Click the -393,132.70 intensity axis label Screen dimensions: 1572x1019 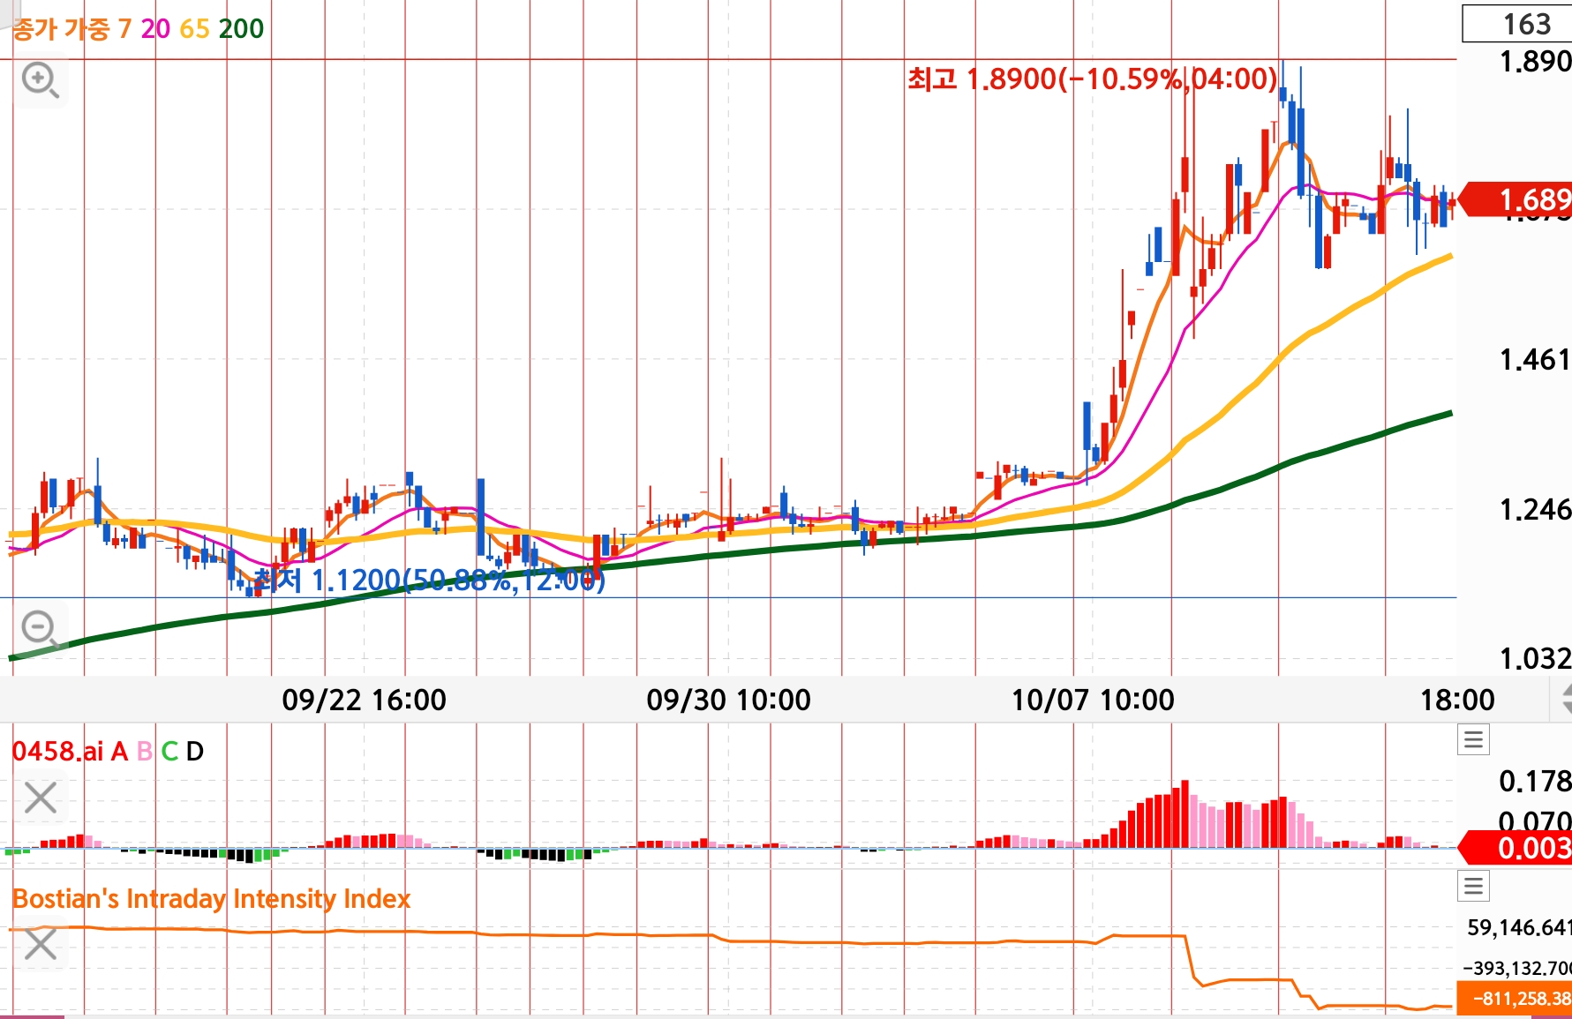tap(1517, 968)
